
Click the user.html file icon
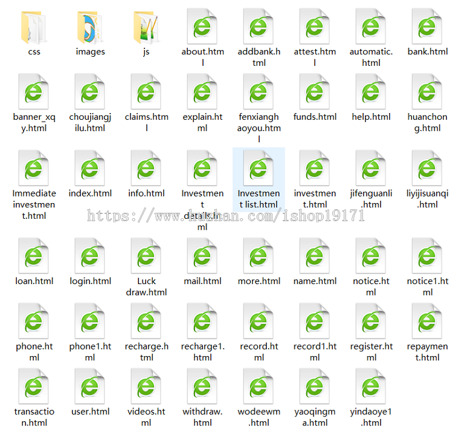[x=89, y=386]
